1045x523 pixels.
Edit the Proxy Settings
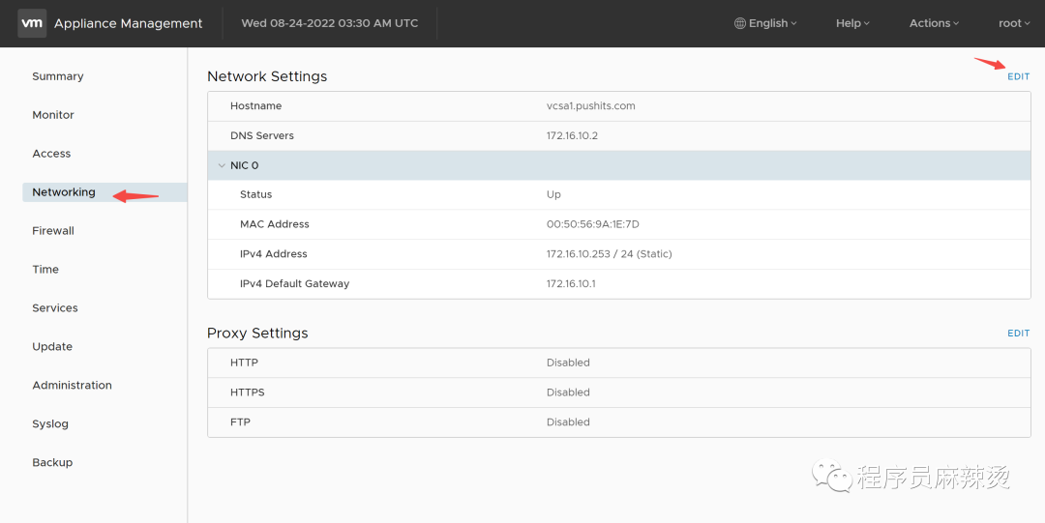(x=1018, y=334)
